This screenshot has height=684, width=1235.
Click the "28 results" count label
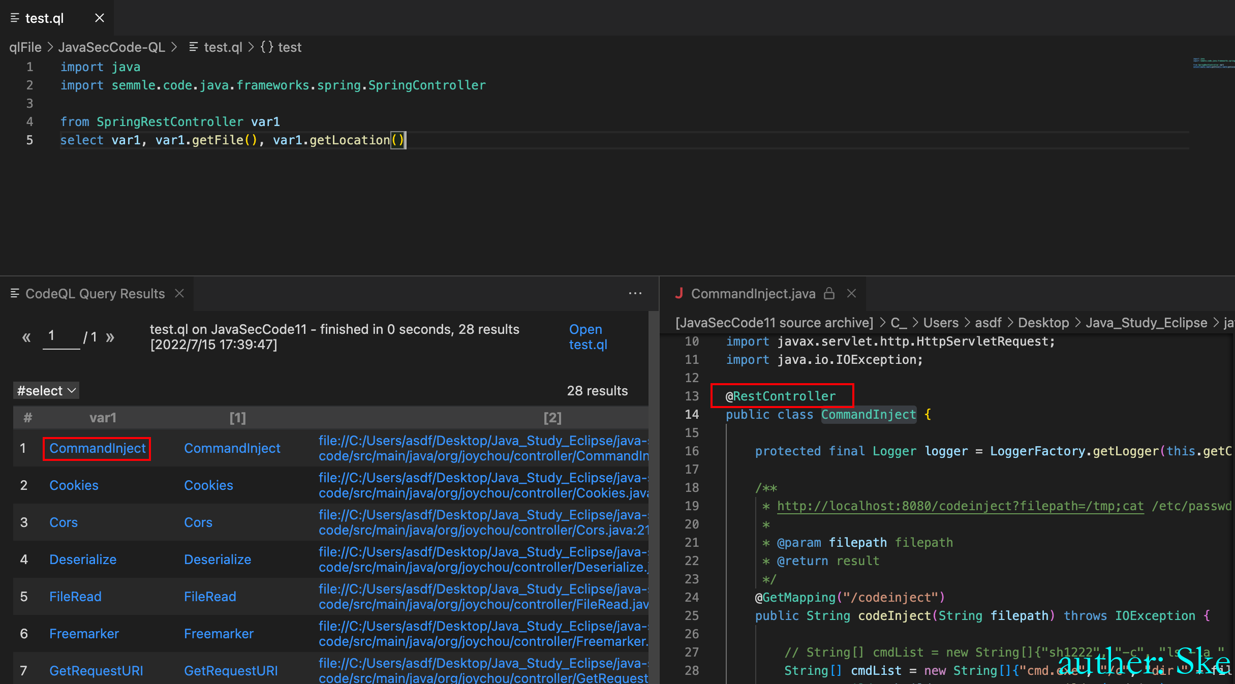click(x=597, y=391)
